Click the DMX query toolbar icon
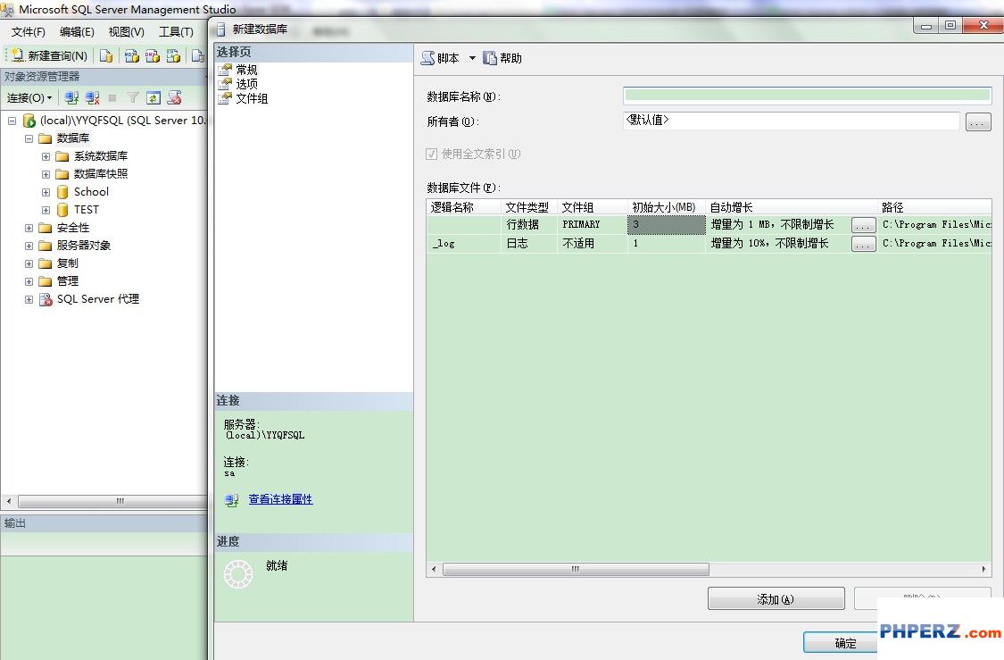The width and height of the screenshot is (1004, 660). tap(153, 55)
